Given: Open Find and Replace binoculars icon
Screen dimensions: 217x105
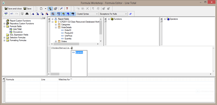Looking at the screenshot, I should (x=27, y=14).
